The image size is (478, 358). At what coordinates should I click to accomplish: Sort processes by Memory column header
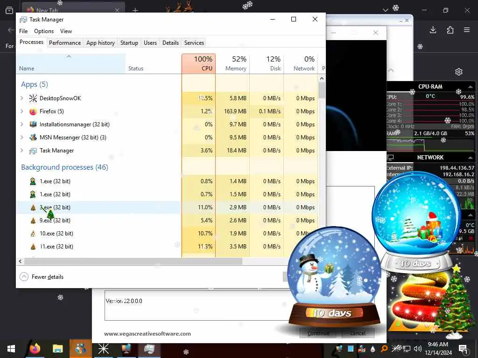point(232,63)
